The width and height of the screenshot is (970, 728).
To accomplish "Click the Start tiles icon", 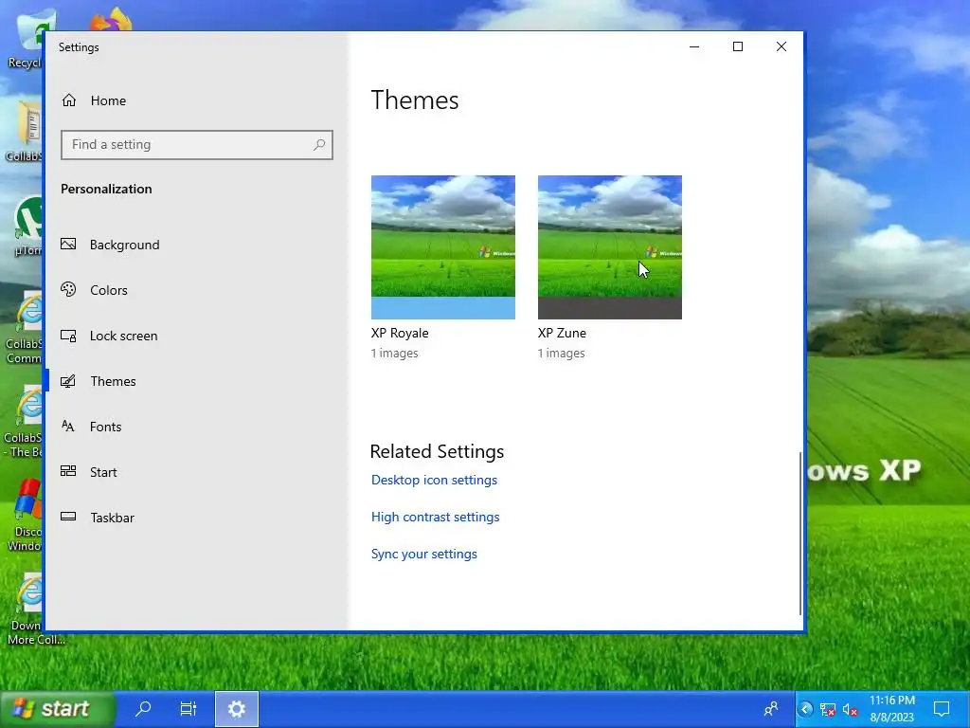I will [68, 471].
